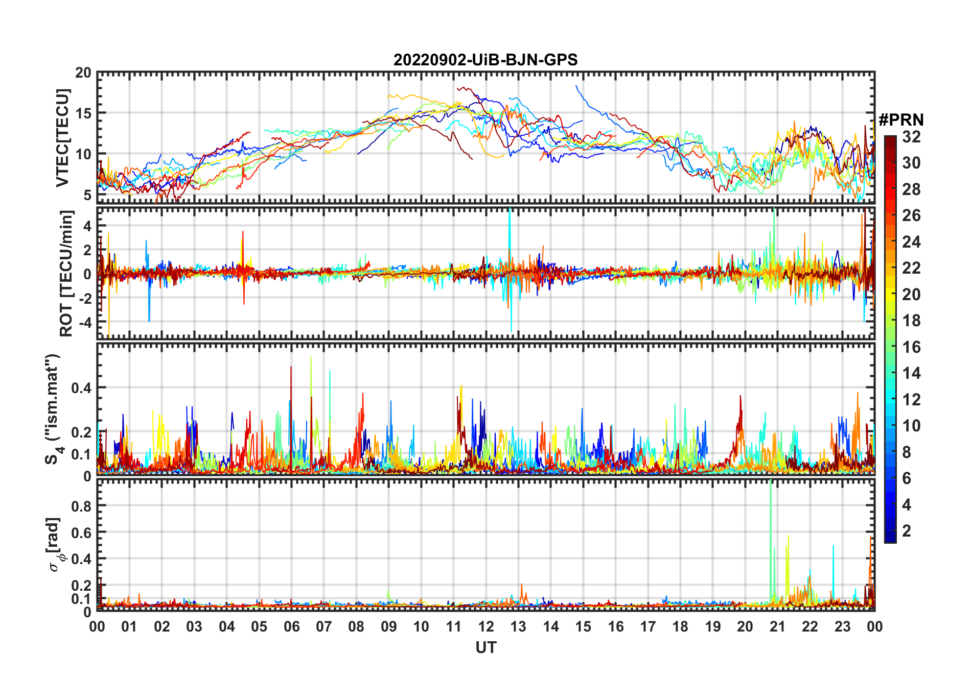Click the 06 hour tick on the UT axis

click(291, 626)
